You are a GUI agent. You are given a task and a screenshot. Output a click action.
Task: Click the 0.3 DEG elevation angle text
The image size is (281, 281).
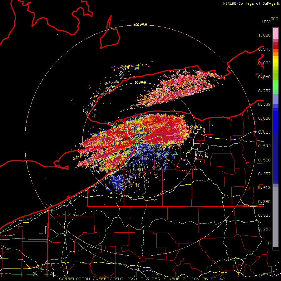pos(150,279)
